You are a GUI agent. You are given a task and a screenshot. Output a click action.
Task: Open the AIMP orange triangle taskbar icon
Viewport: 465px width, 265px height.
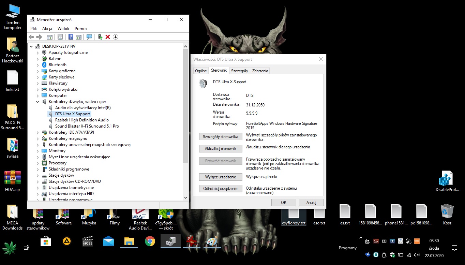pyautogui.click(x=67, y=241)
